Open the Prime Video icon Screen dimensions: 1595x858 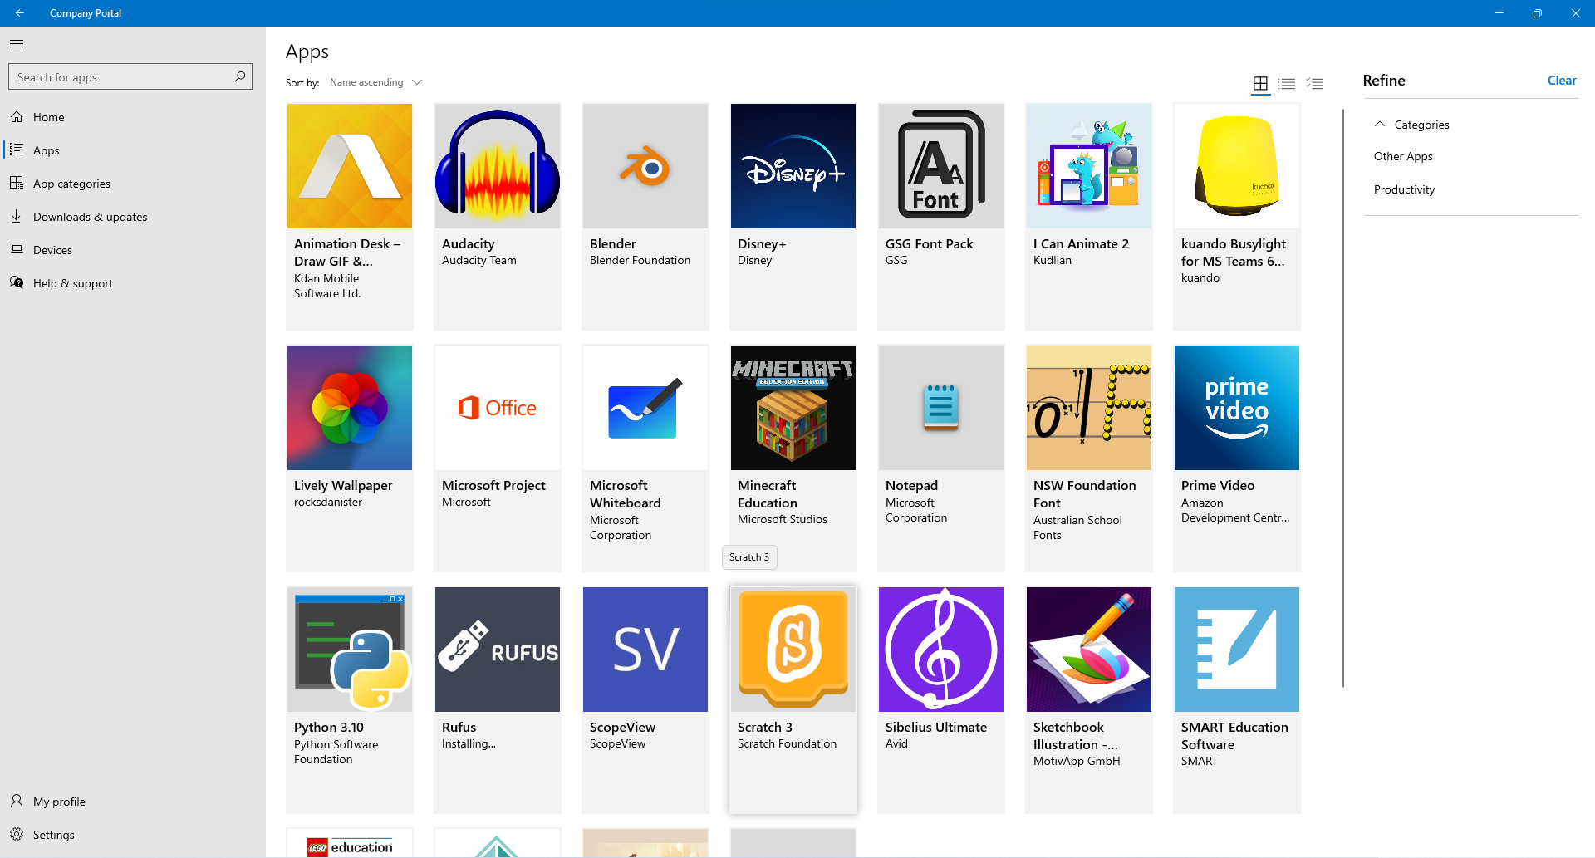point(1237,408)
